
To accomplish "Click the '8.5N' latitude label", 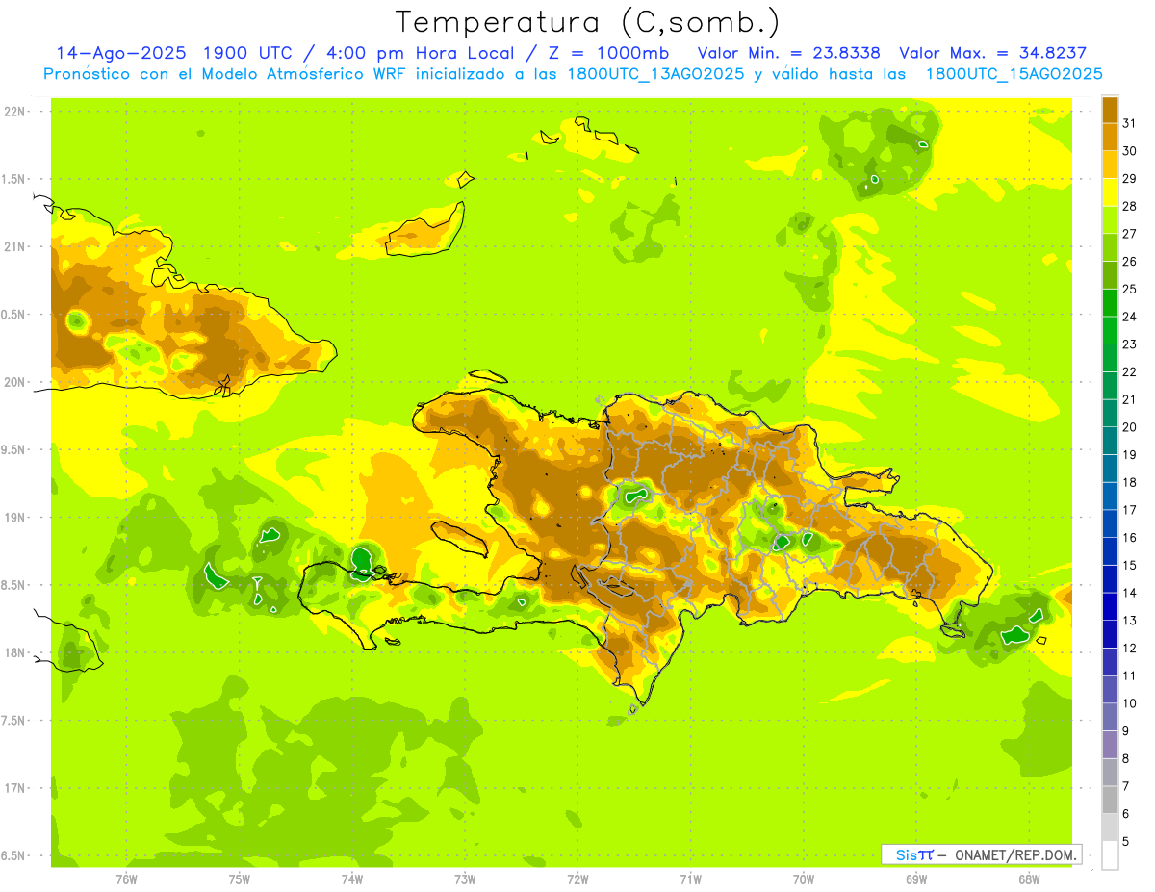I will click(14, 585).
